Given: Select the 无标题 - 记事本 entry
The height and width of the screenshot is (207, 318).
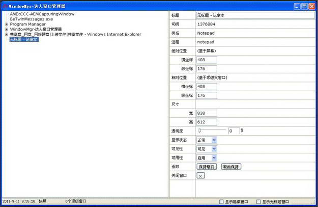Looking at the screenshot, I should 24,39.
